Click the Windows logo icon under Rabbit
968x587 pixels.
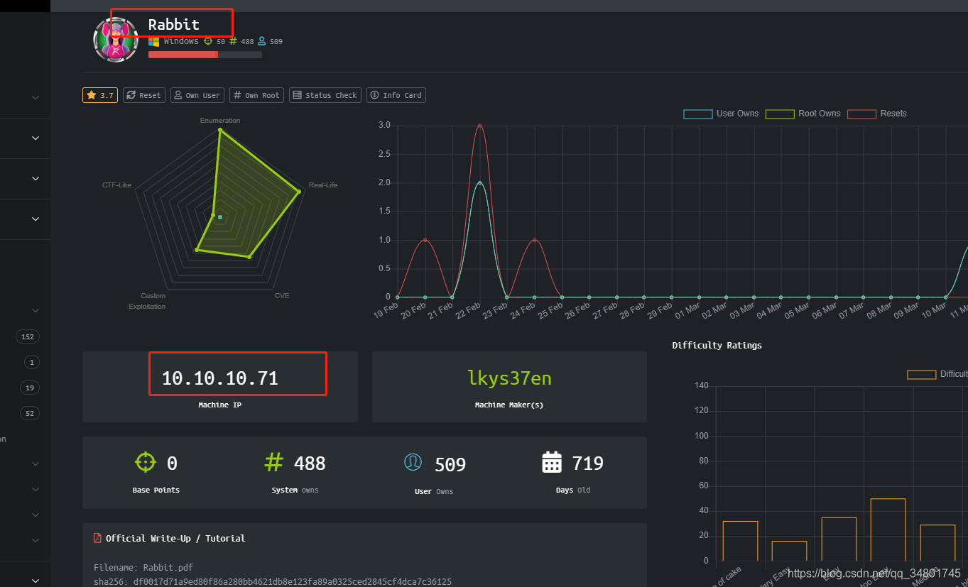[x=153, y=41]
